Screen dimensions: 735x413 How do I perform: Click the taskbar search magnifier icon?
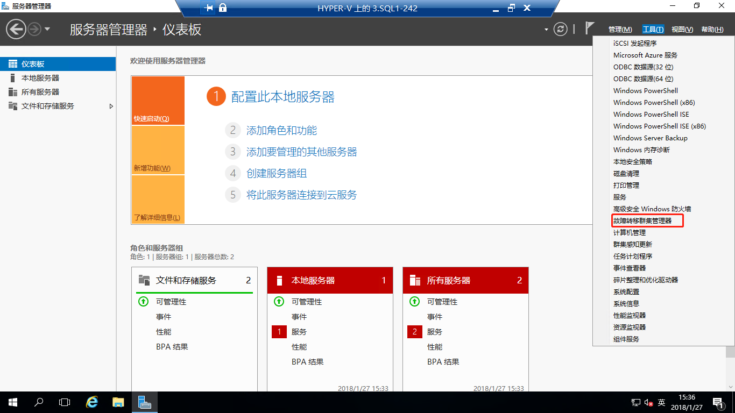click(x=39, y=402)
